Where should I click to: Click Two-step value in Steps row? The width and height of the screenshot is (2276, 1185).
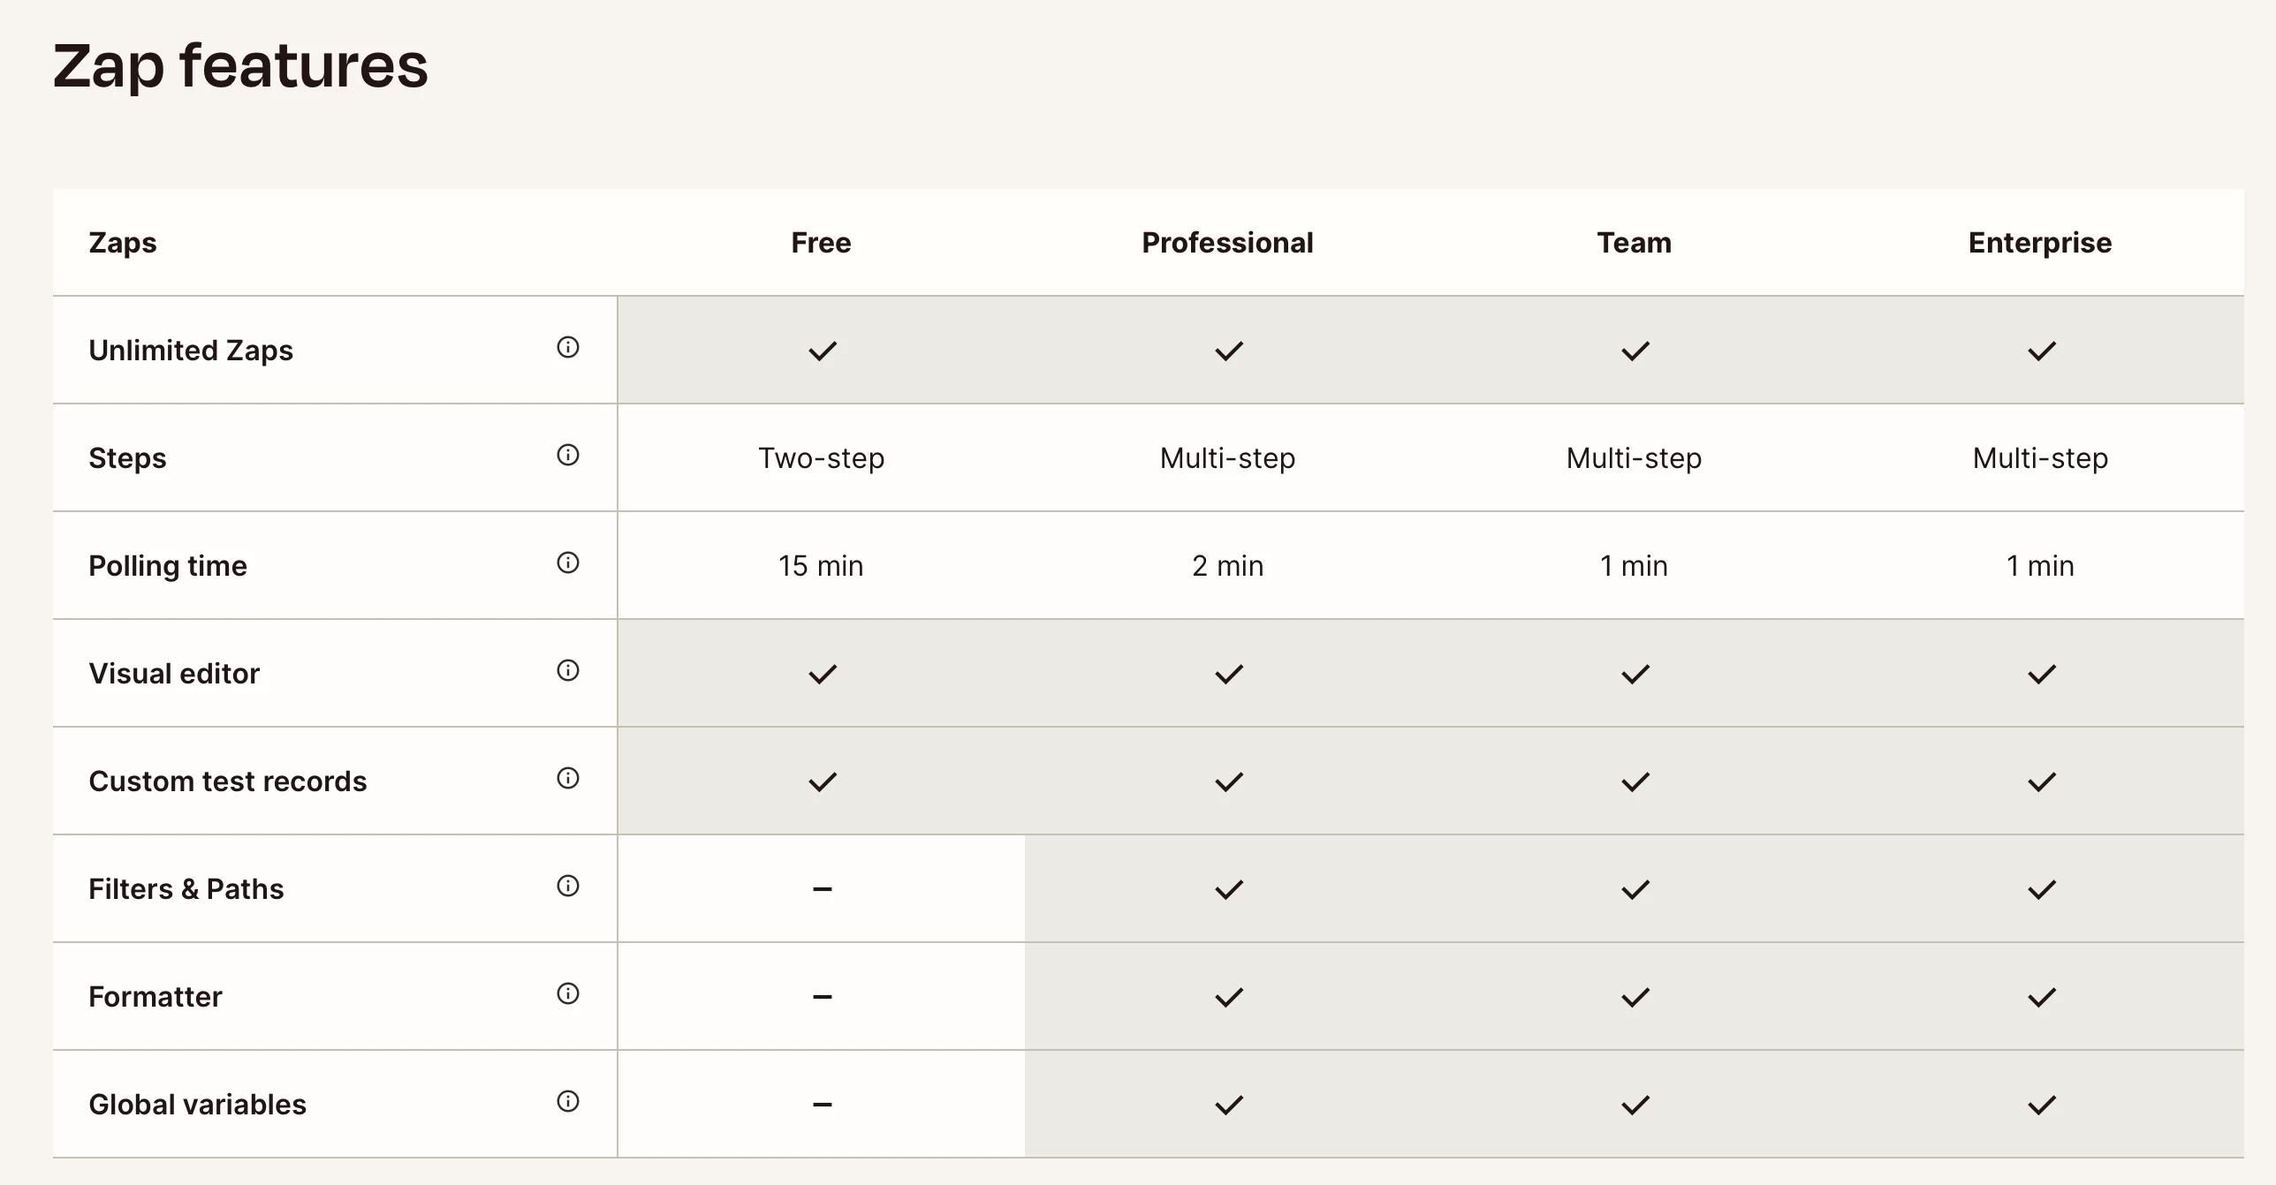click(821, 458)
